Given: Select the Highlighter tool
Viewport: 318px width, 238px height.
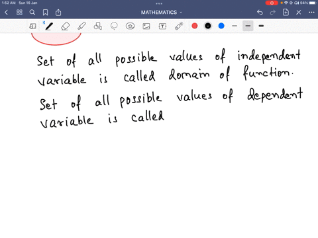Looking at the screenshot, I should coord(81,26).
